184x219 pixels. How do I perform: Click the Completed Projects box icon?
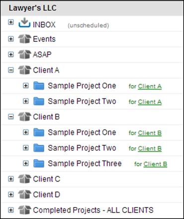click(24, 210)
